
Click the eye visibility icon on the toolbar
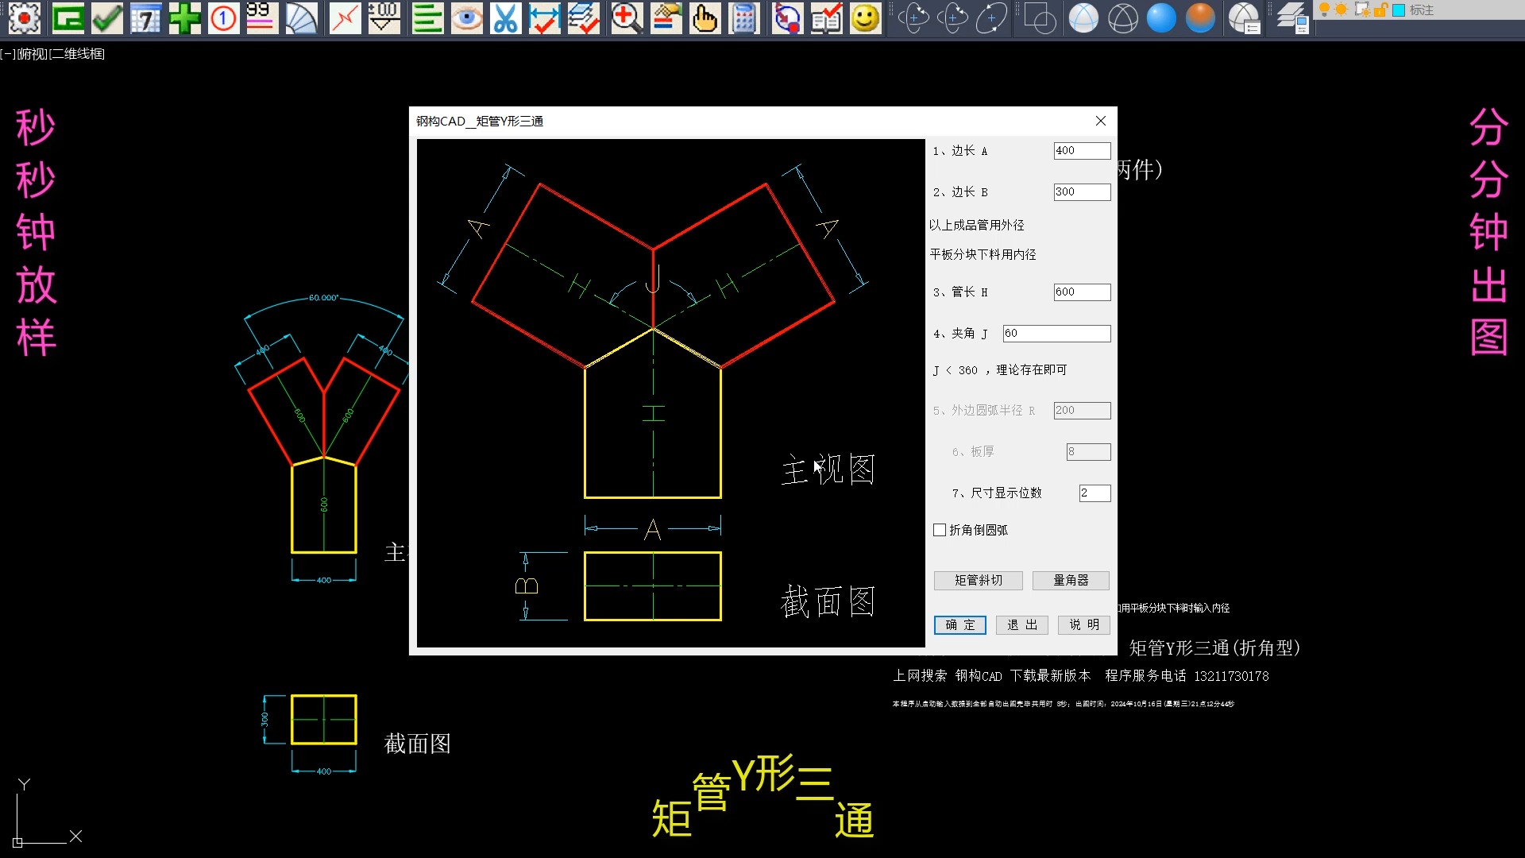[467, 18]
